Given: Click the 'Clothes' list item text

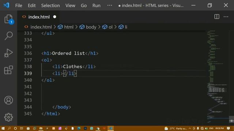Looking at the screenshot, I should click(72, 67).
